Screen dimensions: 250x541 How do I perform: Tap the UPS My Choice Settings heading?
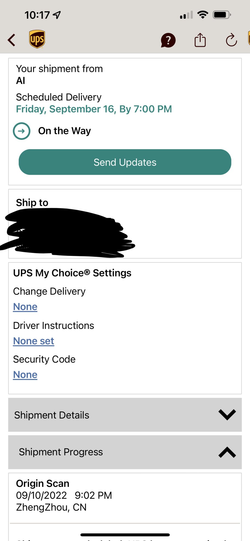point(72,273)
